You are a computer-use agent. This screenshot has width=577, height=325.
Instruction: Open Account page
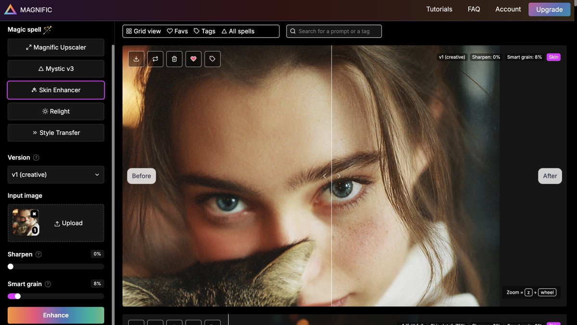(508, 9)
